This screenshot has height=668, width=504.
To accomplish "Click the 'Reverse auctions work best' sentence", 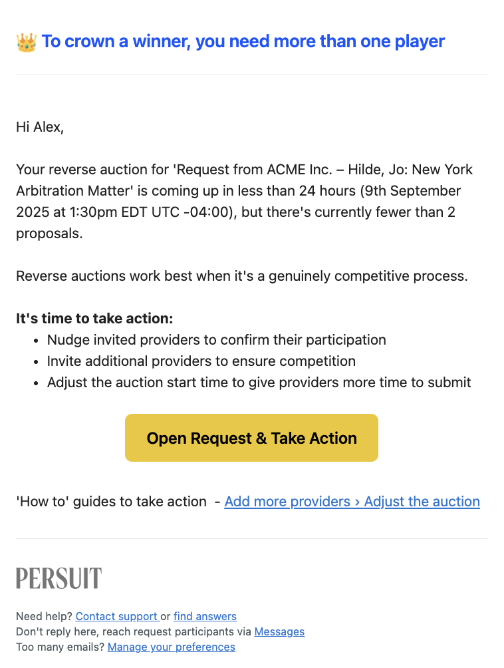I will (242, 276).
